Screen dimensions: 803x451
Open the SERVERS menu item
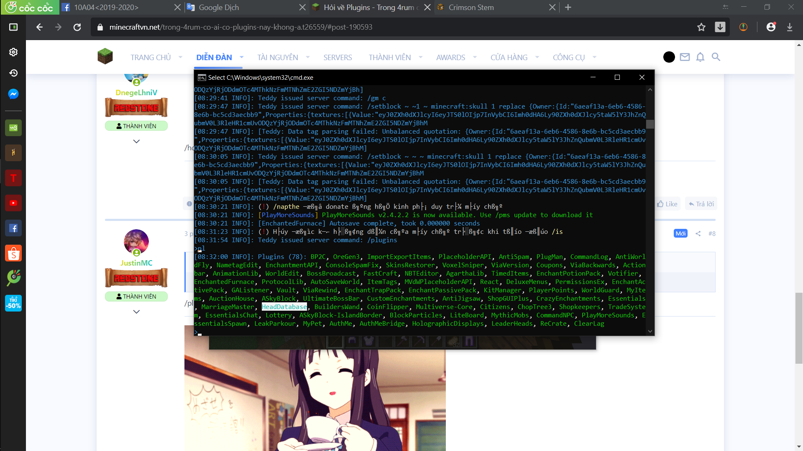coord(338,57)
